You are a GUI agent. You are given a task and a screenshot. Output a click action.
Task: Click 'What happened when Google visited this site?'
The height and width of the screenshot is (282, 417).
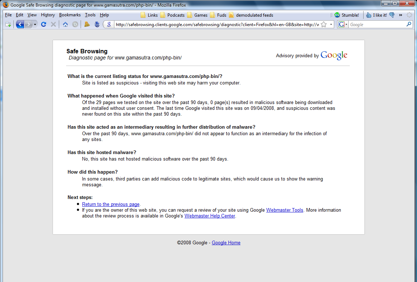[121, 96]
